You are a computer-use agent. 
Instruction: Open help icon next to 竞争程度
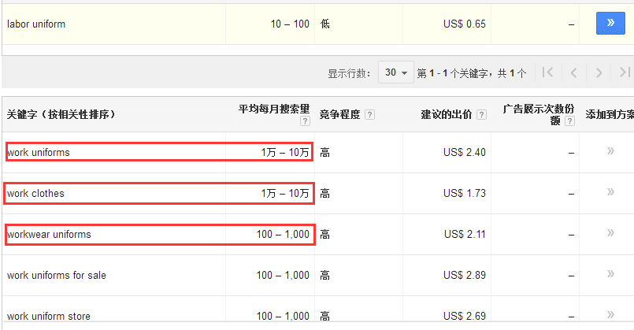point(370,115)
